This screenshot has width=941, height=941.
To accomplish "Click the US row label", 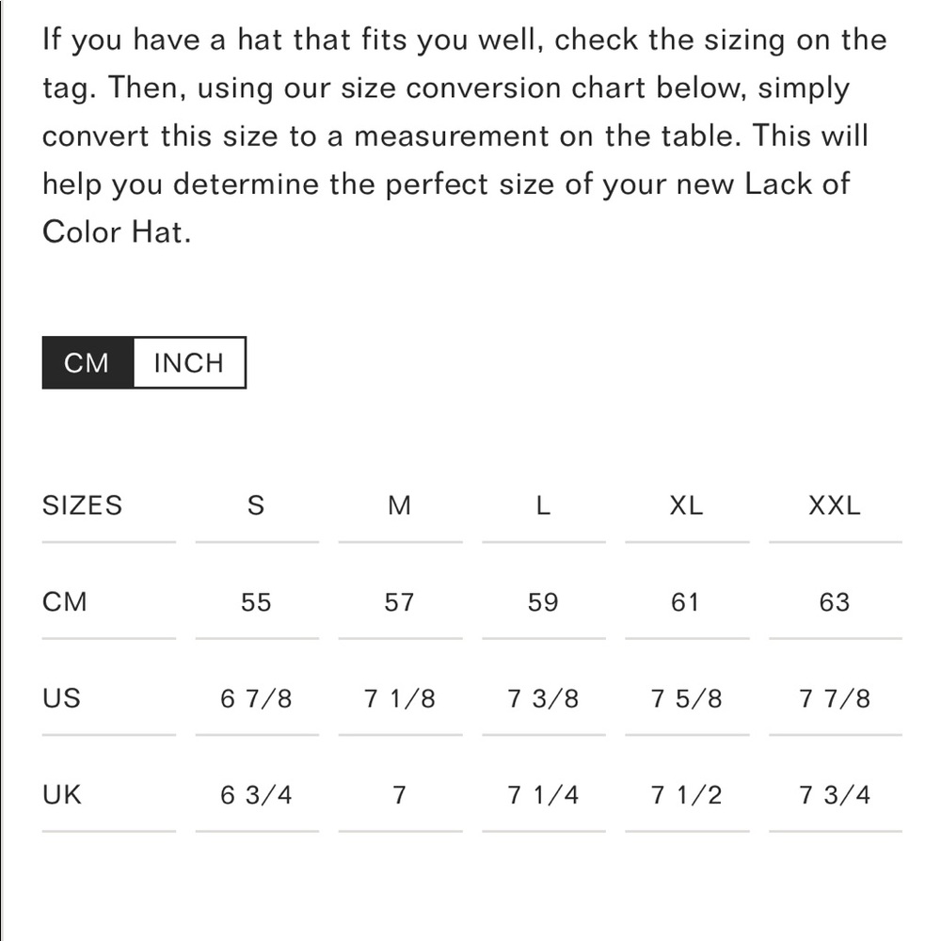I will (61, 698).
